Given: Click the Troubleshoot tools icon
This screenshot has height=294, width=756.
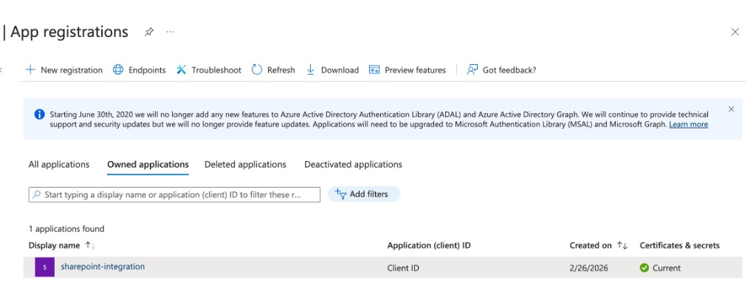Looking at the screenshot, I should pyautogui.click(x=182, y=69).
